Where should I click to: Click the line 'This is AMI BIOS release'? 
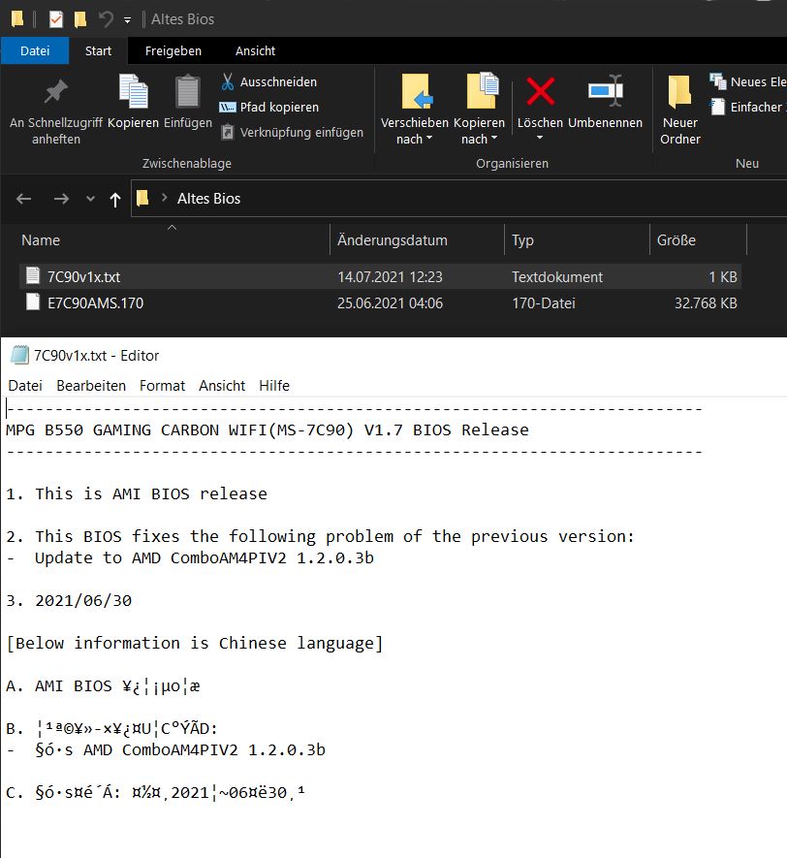(151, 494)
